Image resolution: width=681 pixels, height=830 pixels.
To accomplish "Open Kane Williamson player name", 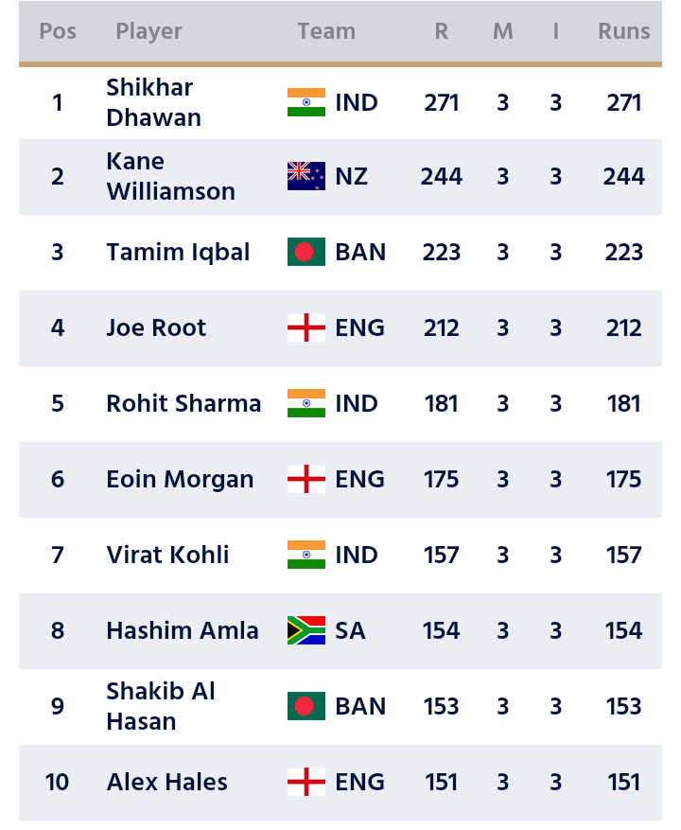I will tap(170, 176).
